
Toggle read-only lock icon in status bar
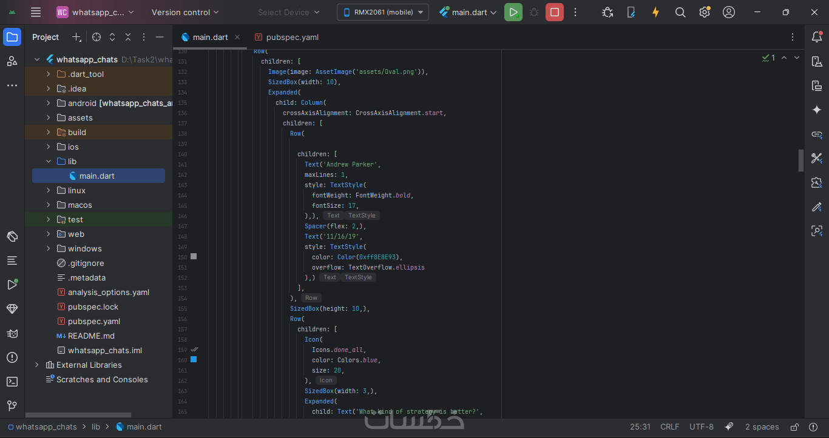click(x=794, y=426)
